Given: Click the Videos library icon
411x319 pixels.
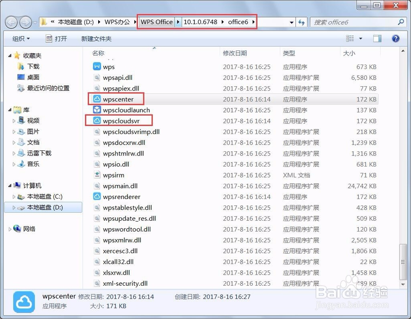Looking at the screenshot, I should pos(21,120).
